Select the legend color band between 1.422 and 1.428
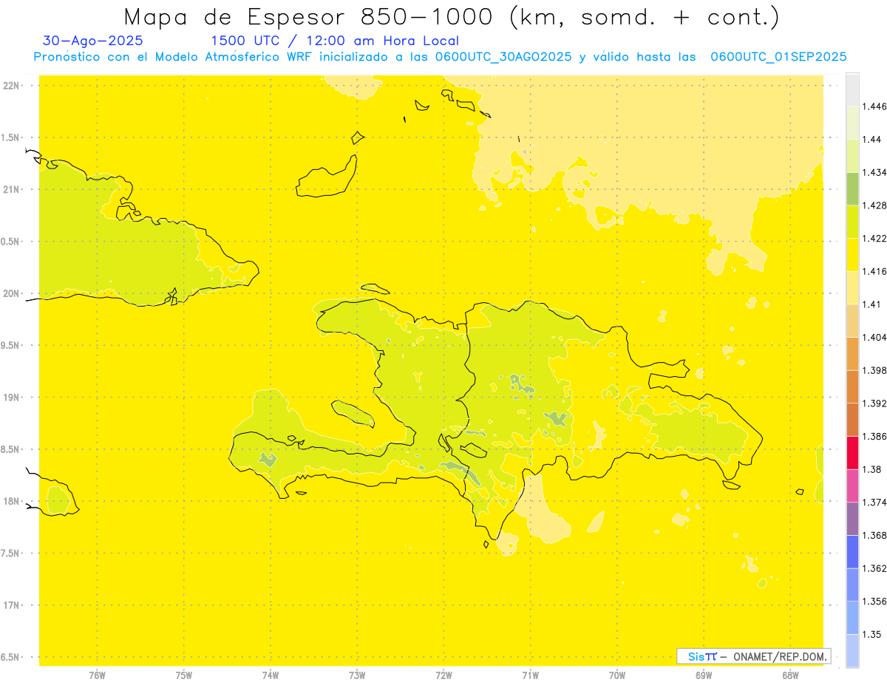887x685 pixels. pos(852,222)
